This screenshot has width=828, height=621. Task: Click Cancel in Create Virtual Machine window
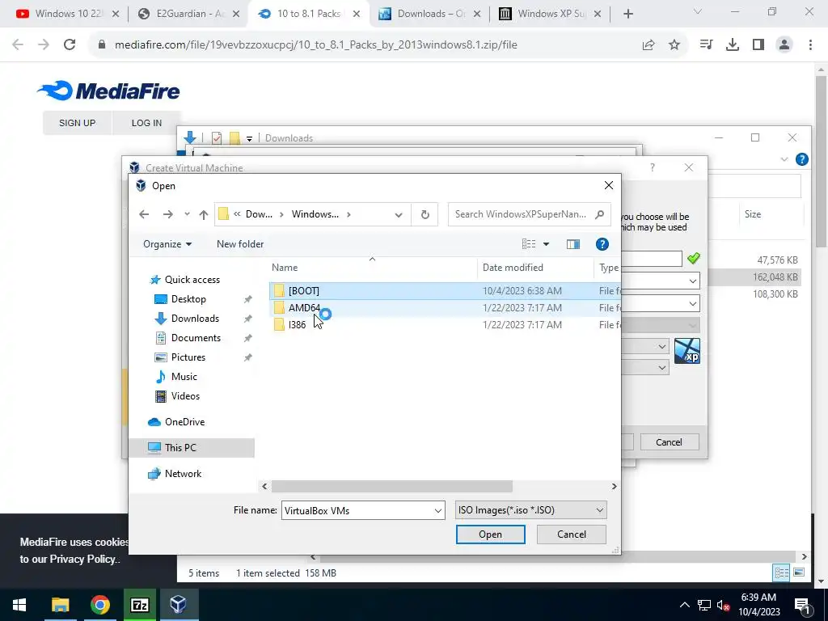click(x=669, y=442)
